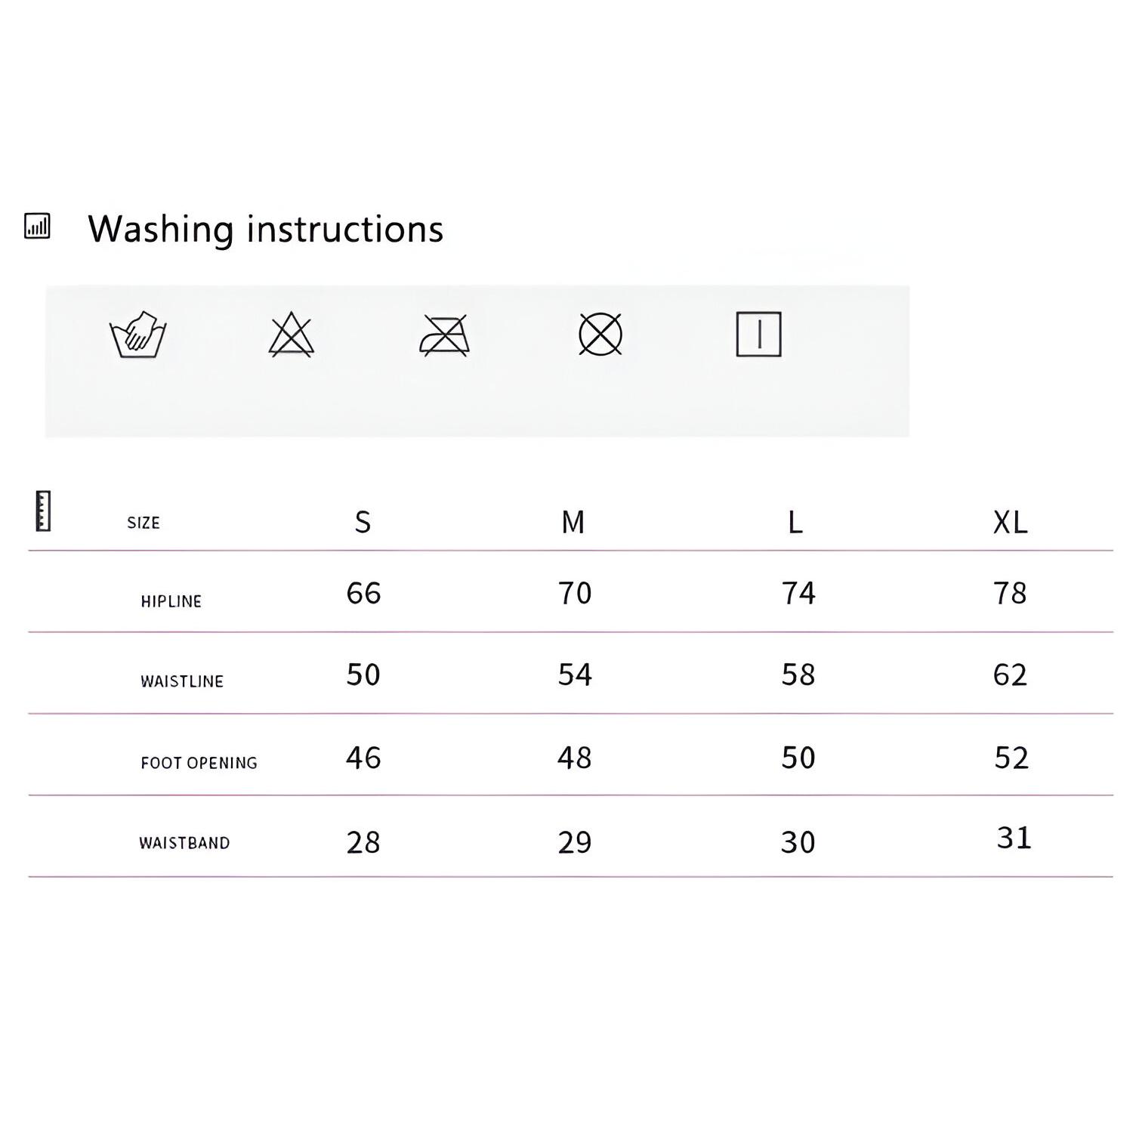This screenshot has width=1133, height=1133.
Task: Click the foot opening value 48 for M
Action: tap(574, 758)
